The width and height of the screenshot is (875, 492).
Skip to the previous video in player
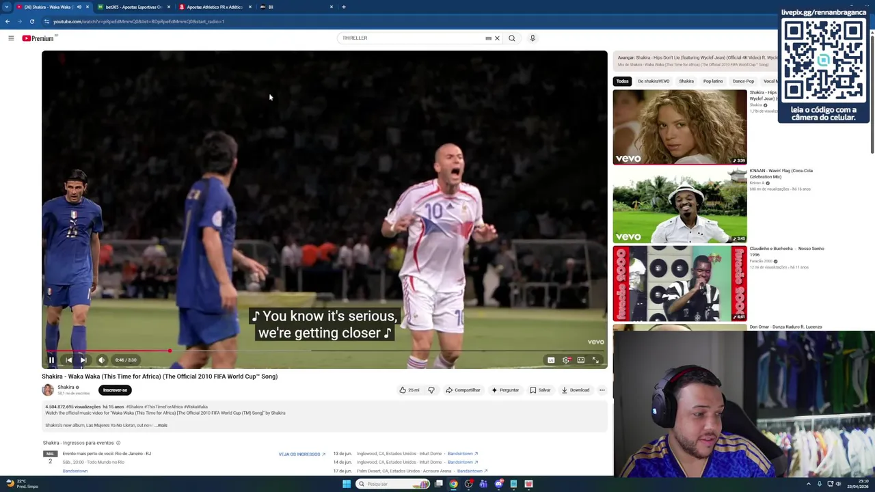pos(68,360)
